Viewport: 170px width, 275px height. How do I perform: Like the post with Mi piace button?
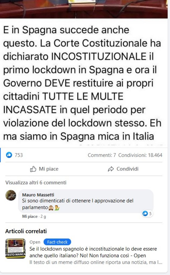[44, 169]
